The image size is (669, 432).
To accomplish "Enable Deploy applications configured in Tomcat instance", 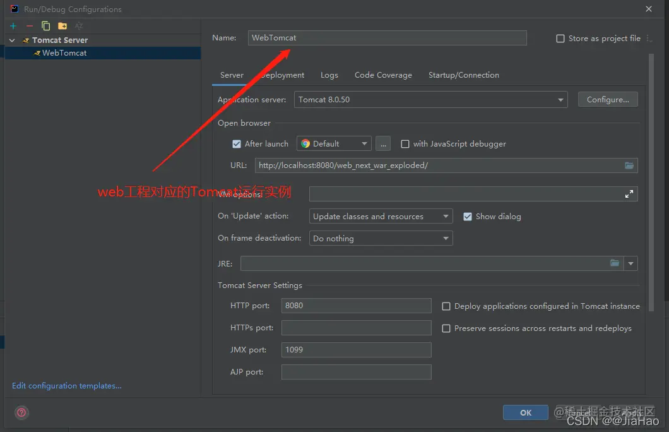I will click(446, 306).
